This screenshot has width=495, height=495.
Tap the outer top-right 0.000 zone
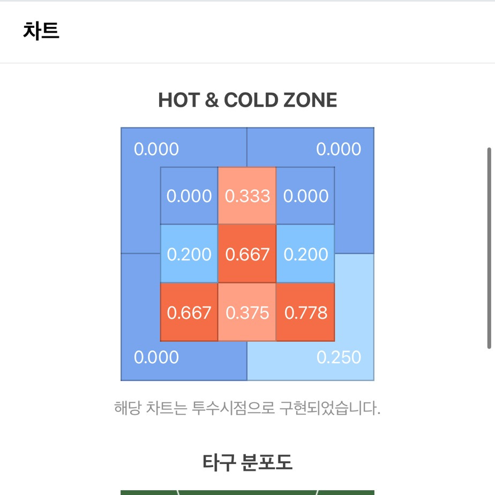[339, 149]
